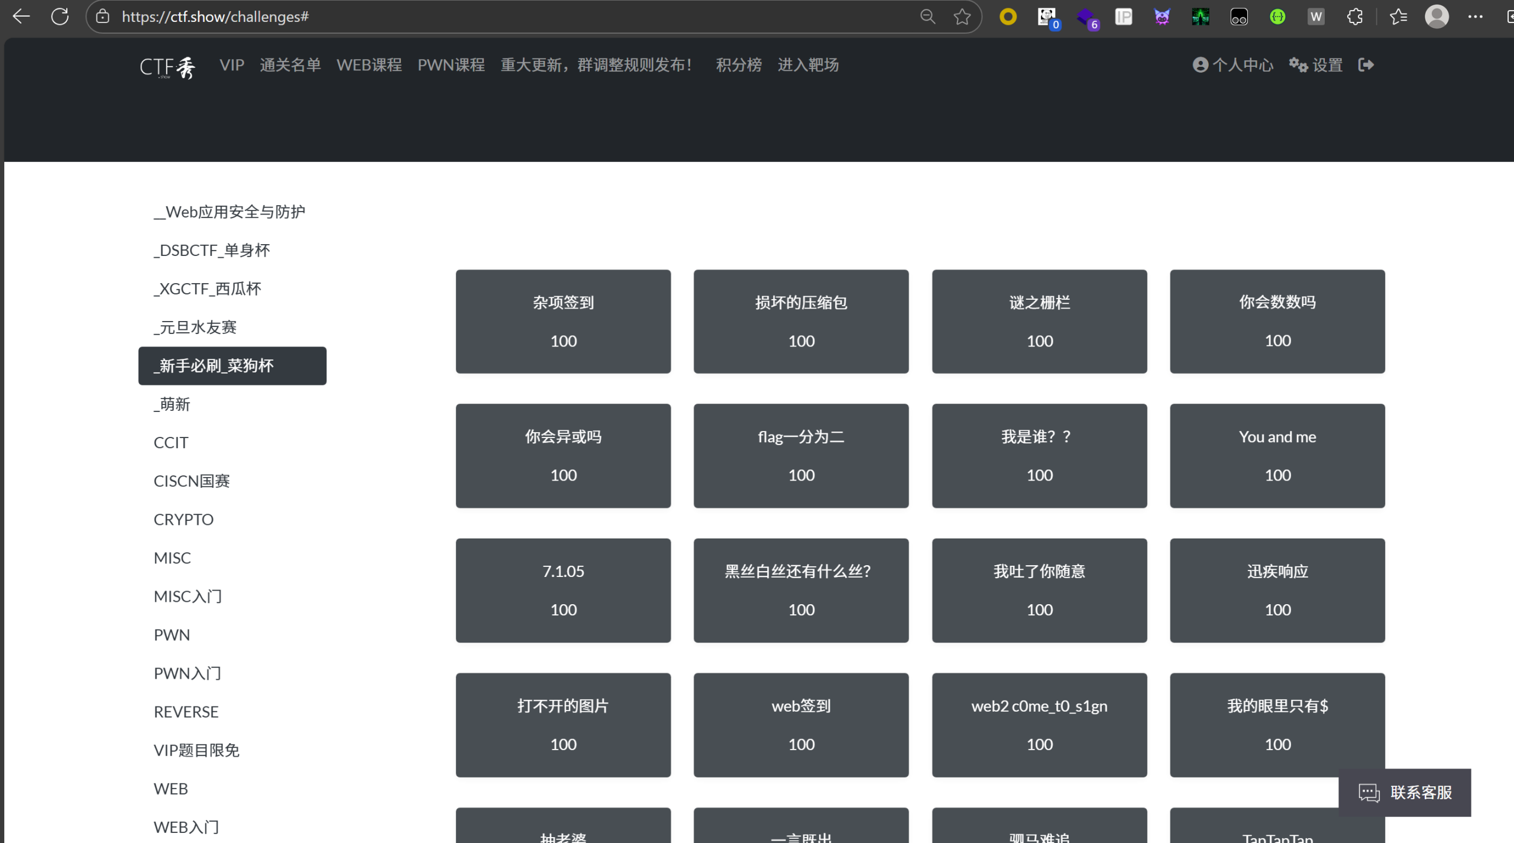Refresh the page with reload icon

(x=60, y=17)
